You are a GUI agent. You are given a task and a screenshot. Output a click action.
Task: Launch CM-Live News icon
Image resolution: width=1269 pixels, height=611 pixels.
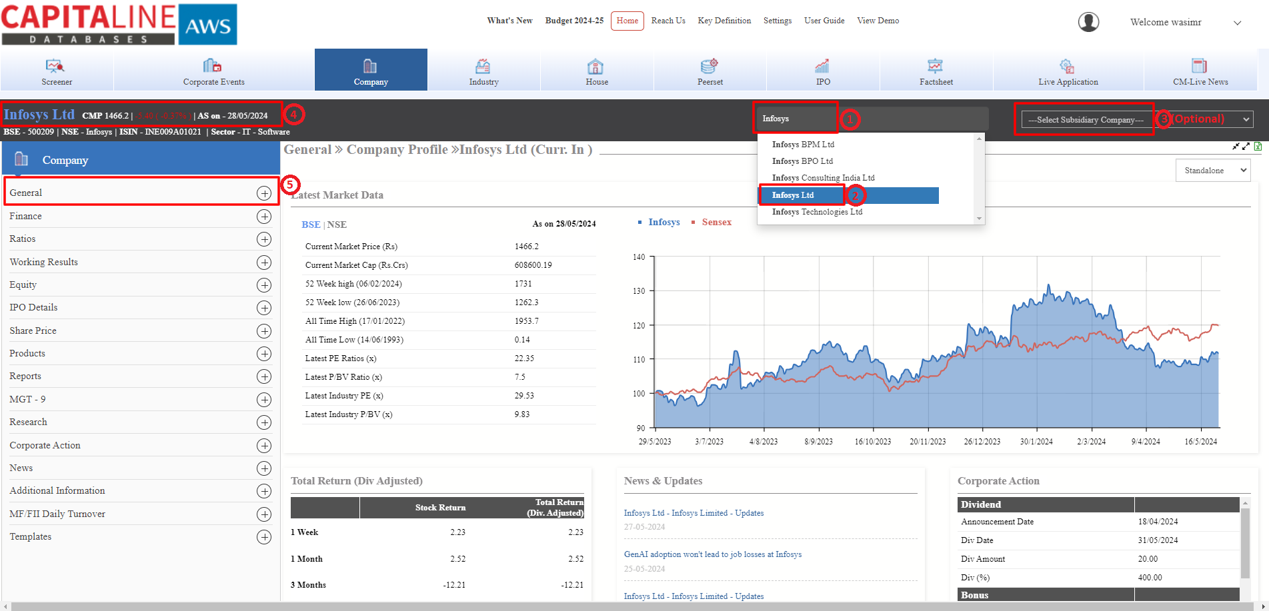[x=1199, y=66]
